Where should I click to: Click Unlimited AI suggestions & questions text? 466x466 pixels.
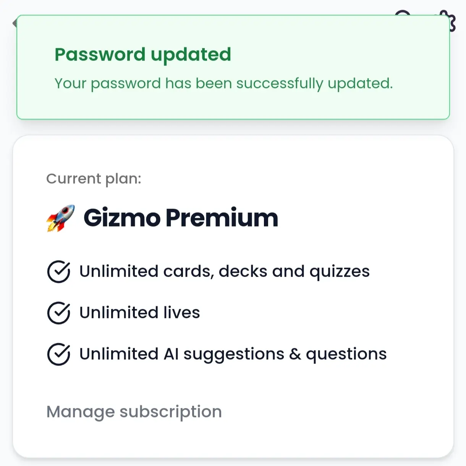click(233, 354)
